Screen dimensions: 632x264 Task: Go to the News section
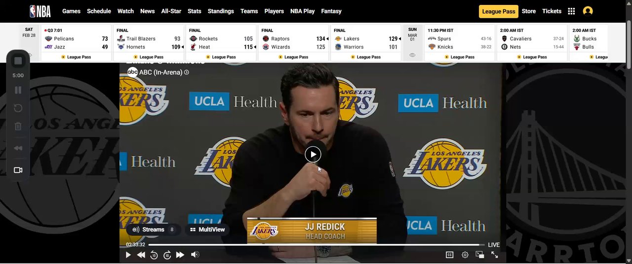(147, 11)
